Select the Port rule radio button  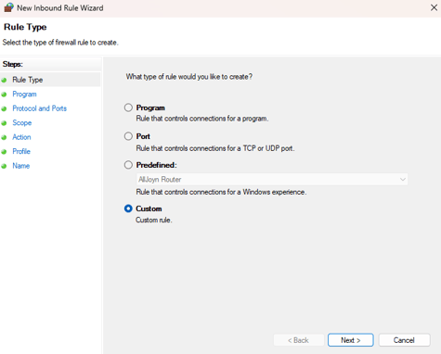click(x=128, y=136)
